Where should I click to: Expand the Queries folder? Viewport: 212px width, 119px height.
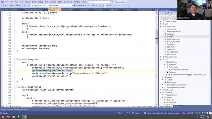point(163,80)
